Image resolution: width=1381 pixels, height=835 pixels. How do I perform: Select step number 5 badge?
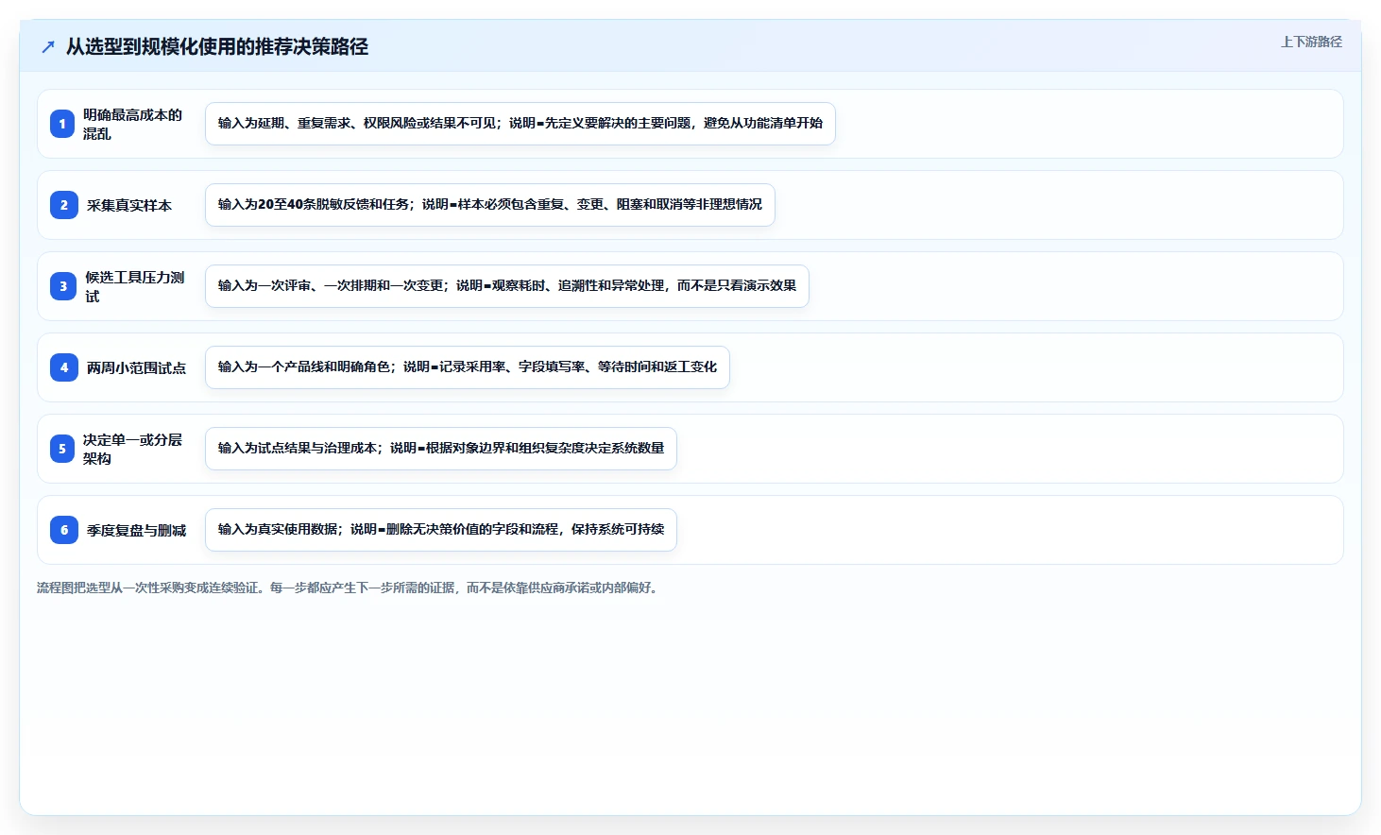tap(62, 449)
